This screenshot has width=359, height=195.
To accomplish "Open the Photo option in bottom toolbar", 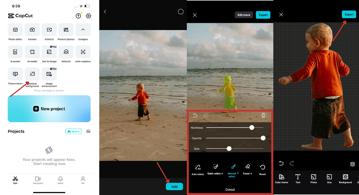I will pyautogui.click(x=314, y=179).
